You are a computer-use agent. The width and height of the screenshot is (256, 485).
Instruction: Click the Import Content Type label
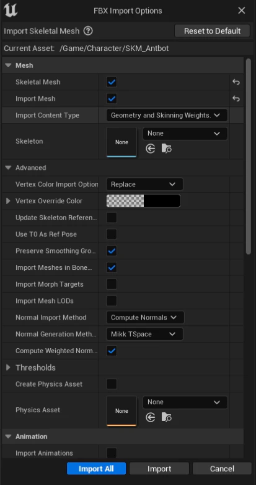click(x=48, y=116)
